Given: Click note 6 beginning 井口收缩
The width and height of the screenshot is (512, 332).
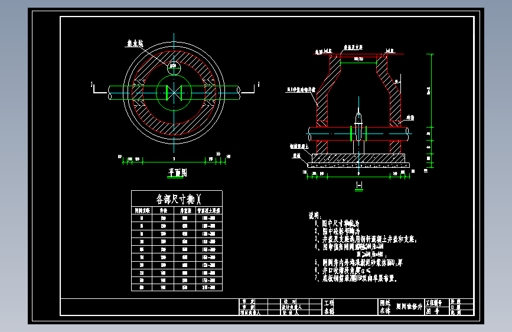Looking at the screenshot, I should click(x=343, y=271).
